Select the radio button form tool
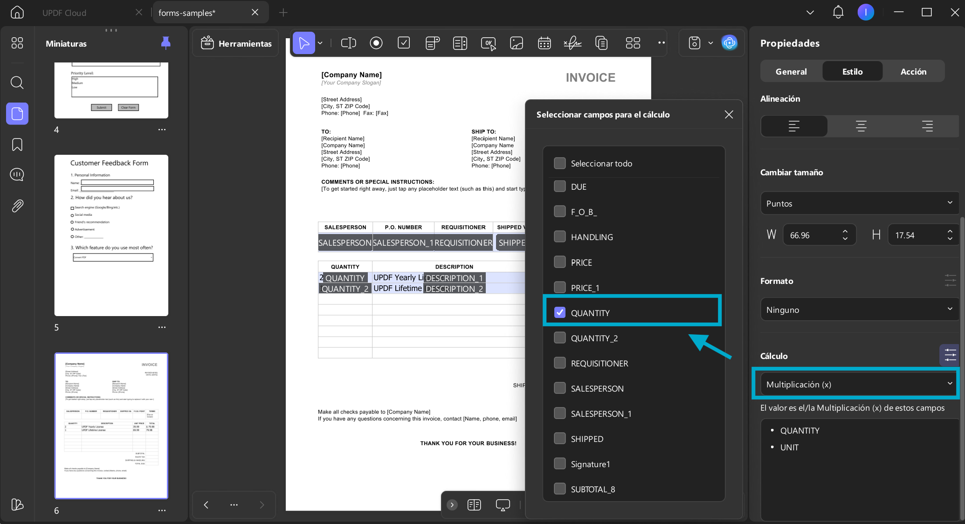 tap(376, 43)
